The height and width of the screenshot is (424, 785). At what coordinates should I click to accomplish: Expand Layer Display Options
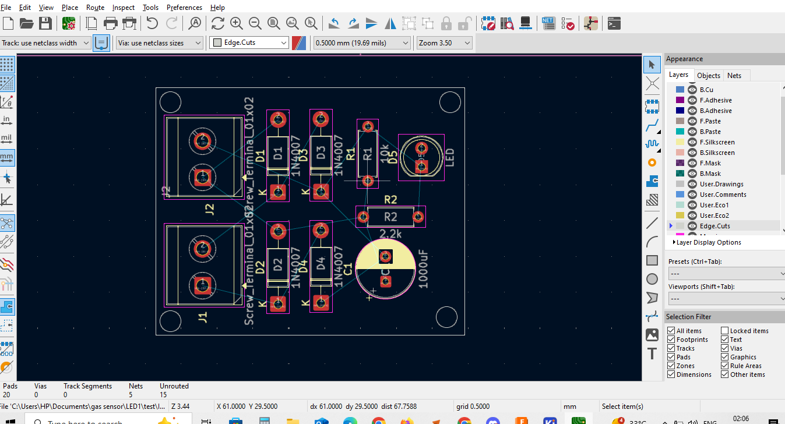707,242
